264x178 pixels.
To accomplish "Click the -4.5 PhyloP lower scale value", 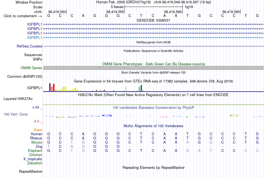I will (36, 121).
